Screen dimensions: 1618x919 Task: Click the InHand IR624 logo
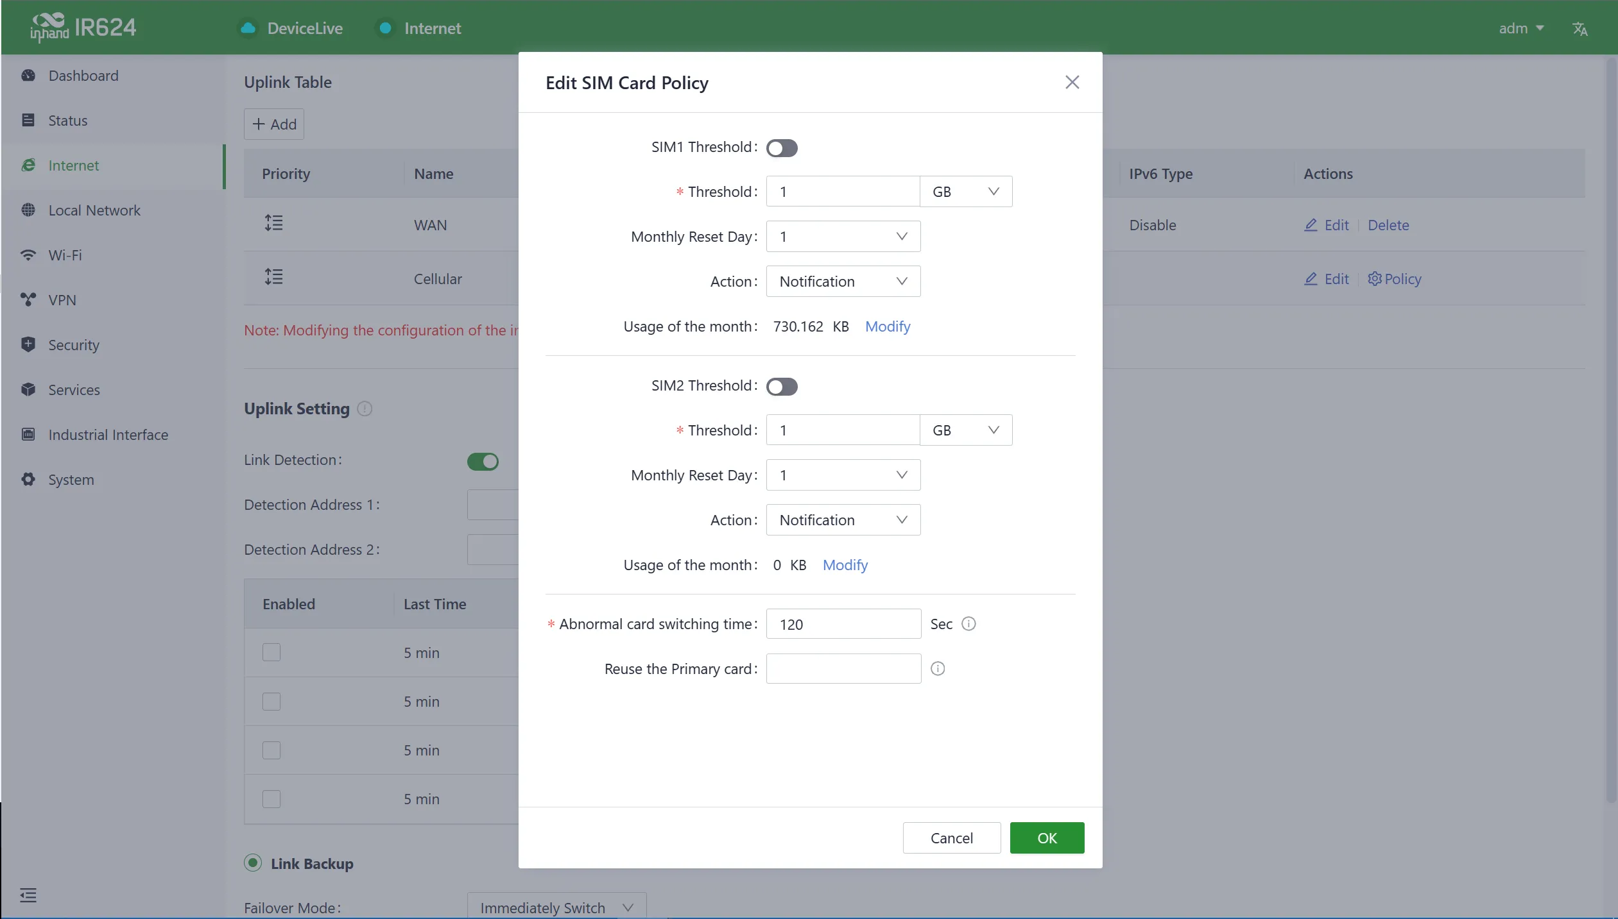tap(83, 28)
